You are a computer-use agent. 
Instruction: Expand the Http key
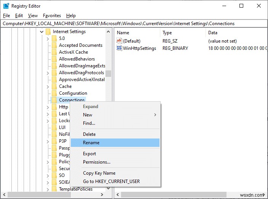(x=48, y=107)
